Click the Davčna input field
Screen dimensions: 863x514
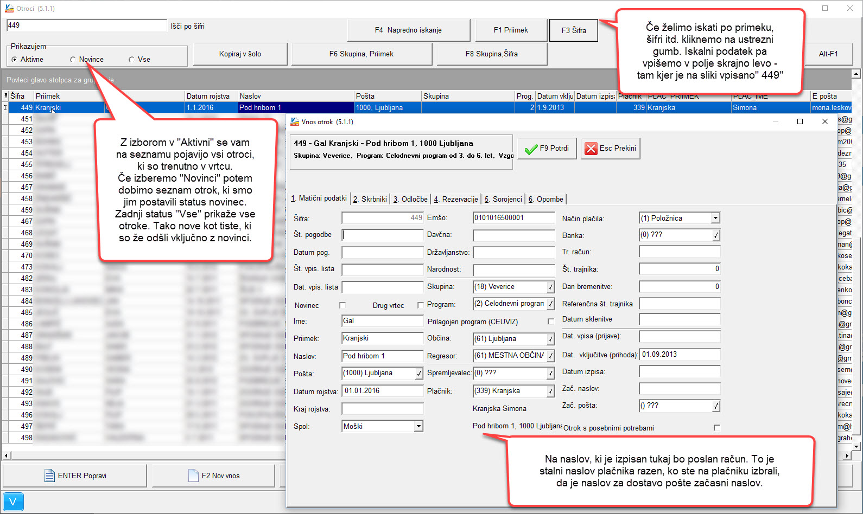(513, 235)
